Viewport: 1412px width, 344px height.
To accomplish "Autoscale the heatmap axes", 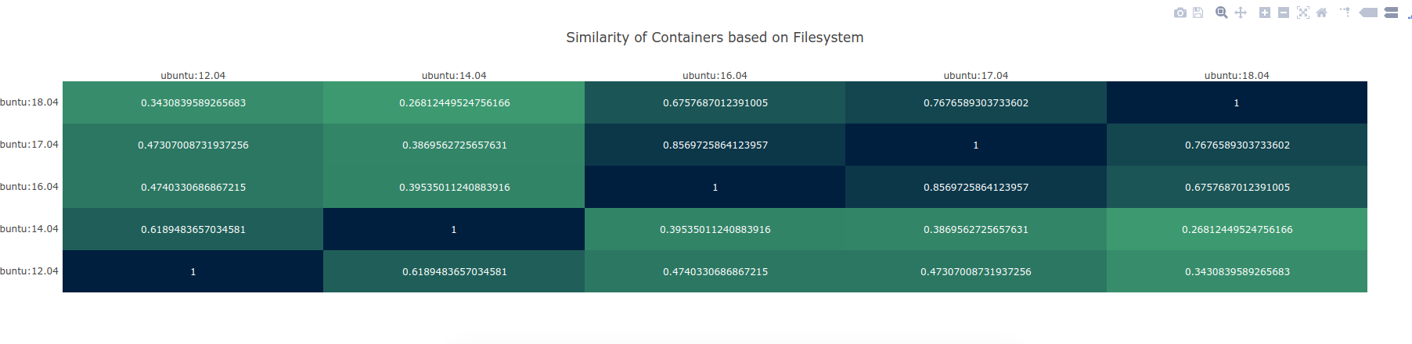I will pos(1302,13).
